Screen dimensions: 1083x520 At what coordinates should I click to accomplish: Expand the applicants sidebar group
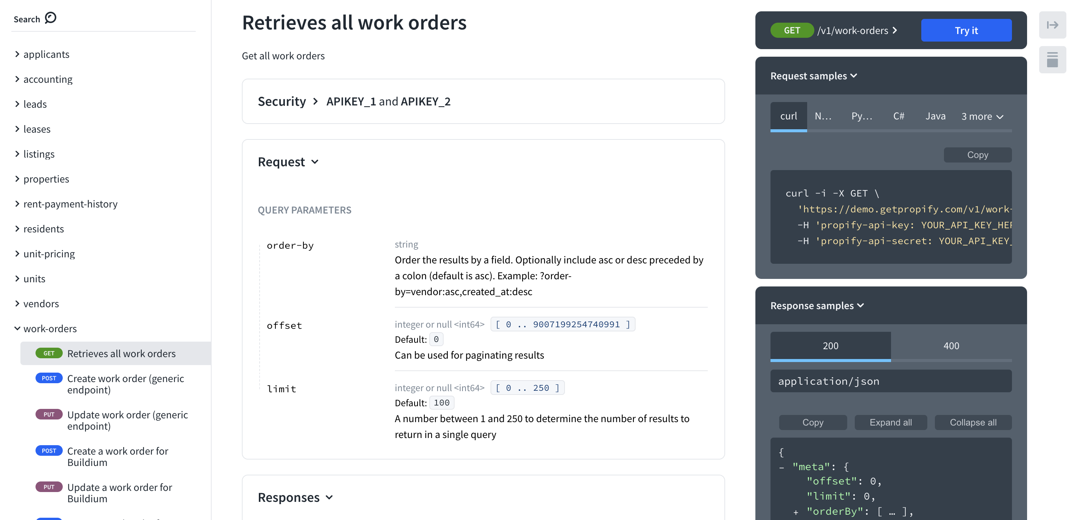(x=17, y=54)
